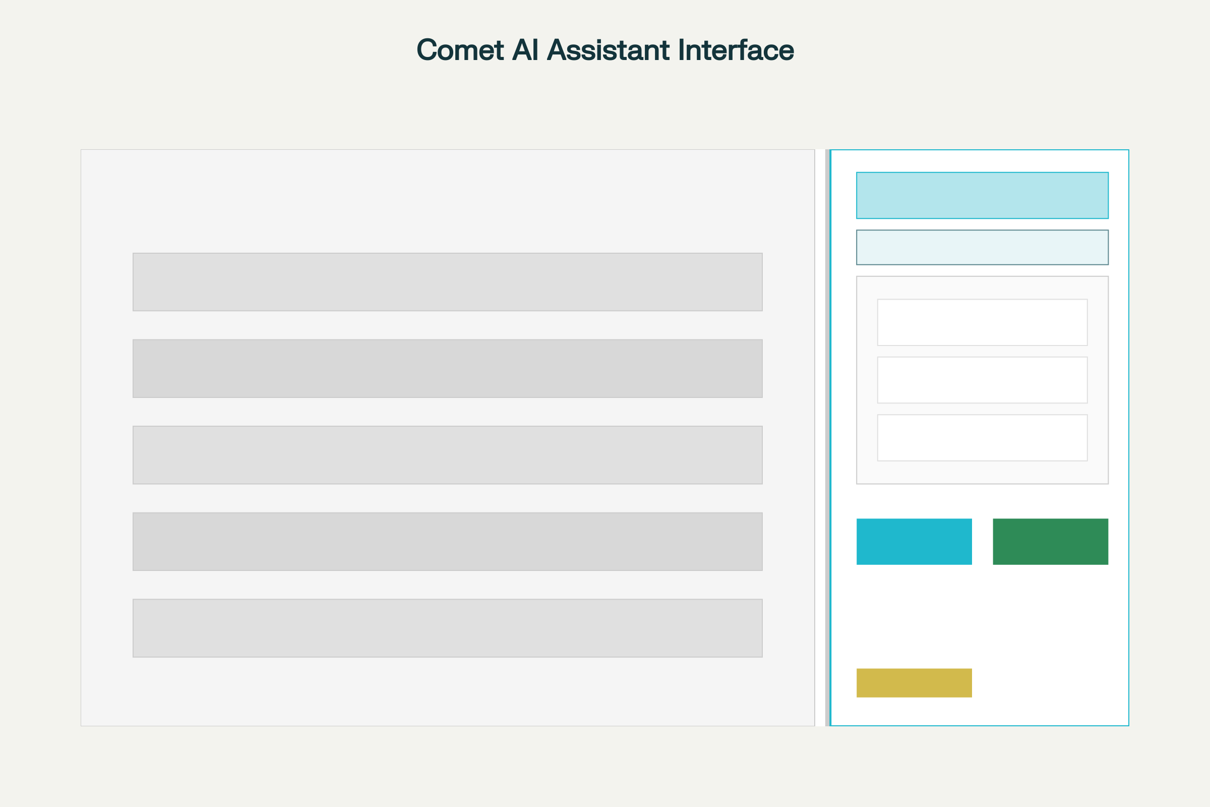Select the middle white card in sidebar list
Screen dimensions: 1210x807
tap(982, 380)
